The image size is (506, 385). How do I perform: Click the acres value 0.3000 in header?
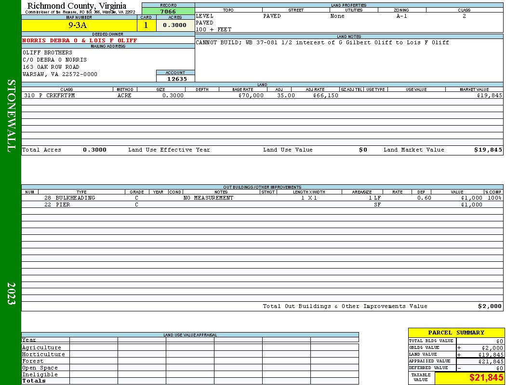(x=174, y=25)
